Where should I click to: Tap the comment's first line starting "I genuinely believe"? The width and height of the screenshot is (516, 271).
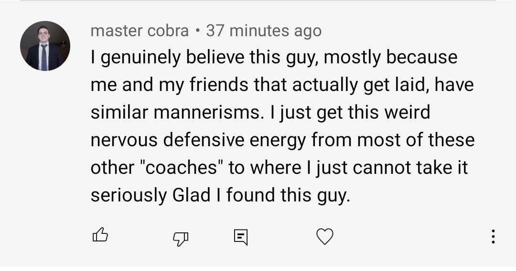click(x=274, y=58)
